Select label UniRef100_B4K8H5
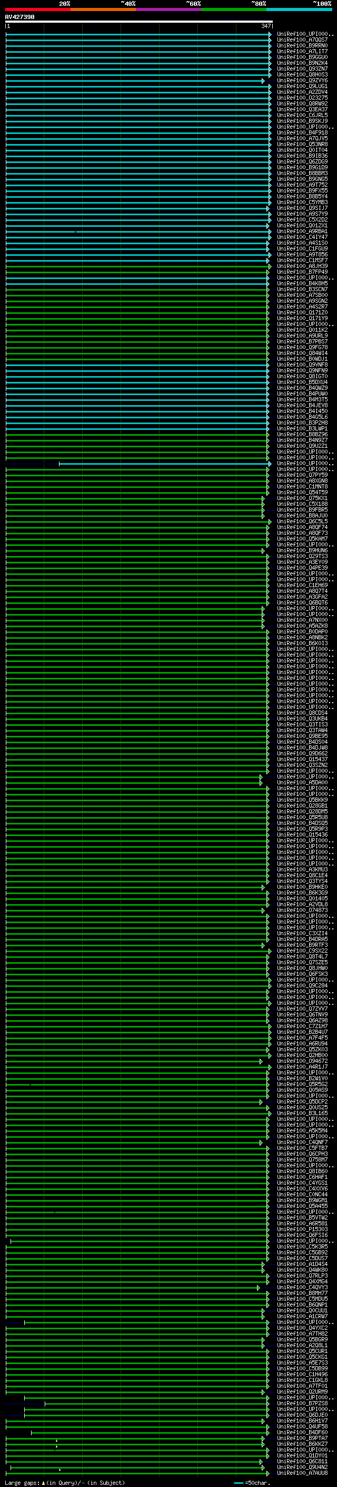337x1487 pixels. [302, 283]
